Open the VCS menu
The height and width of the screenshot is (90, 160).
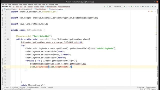tap(47, 4)
